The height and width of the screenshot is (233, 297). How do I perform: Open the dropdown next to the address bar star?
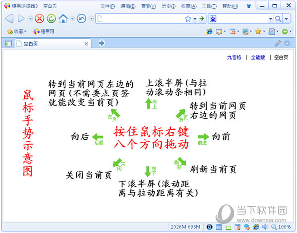click(195, 19)
